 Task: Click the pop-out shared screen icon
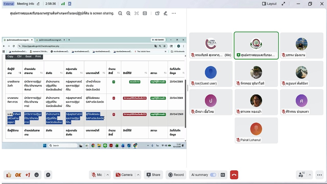tap(157, 13)
